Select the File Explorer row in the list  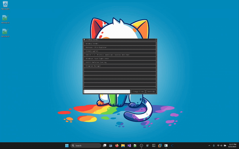click(120, 47)
